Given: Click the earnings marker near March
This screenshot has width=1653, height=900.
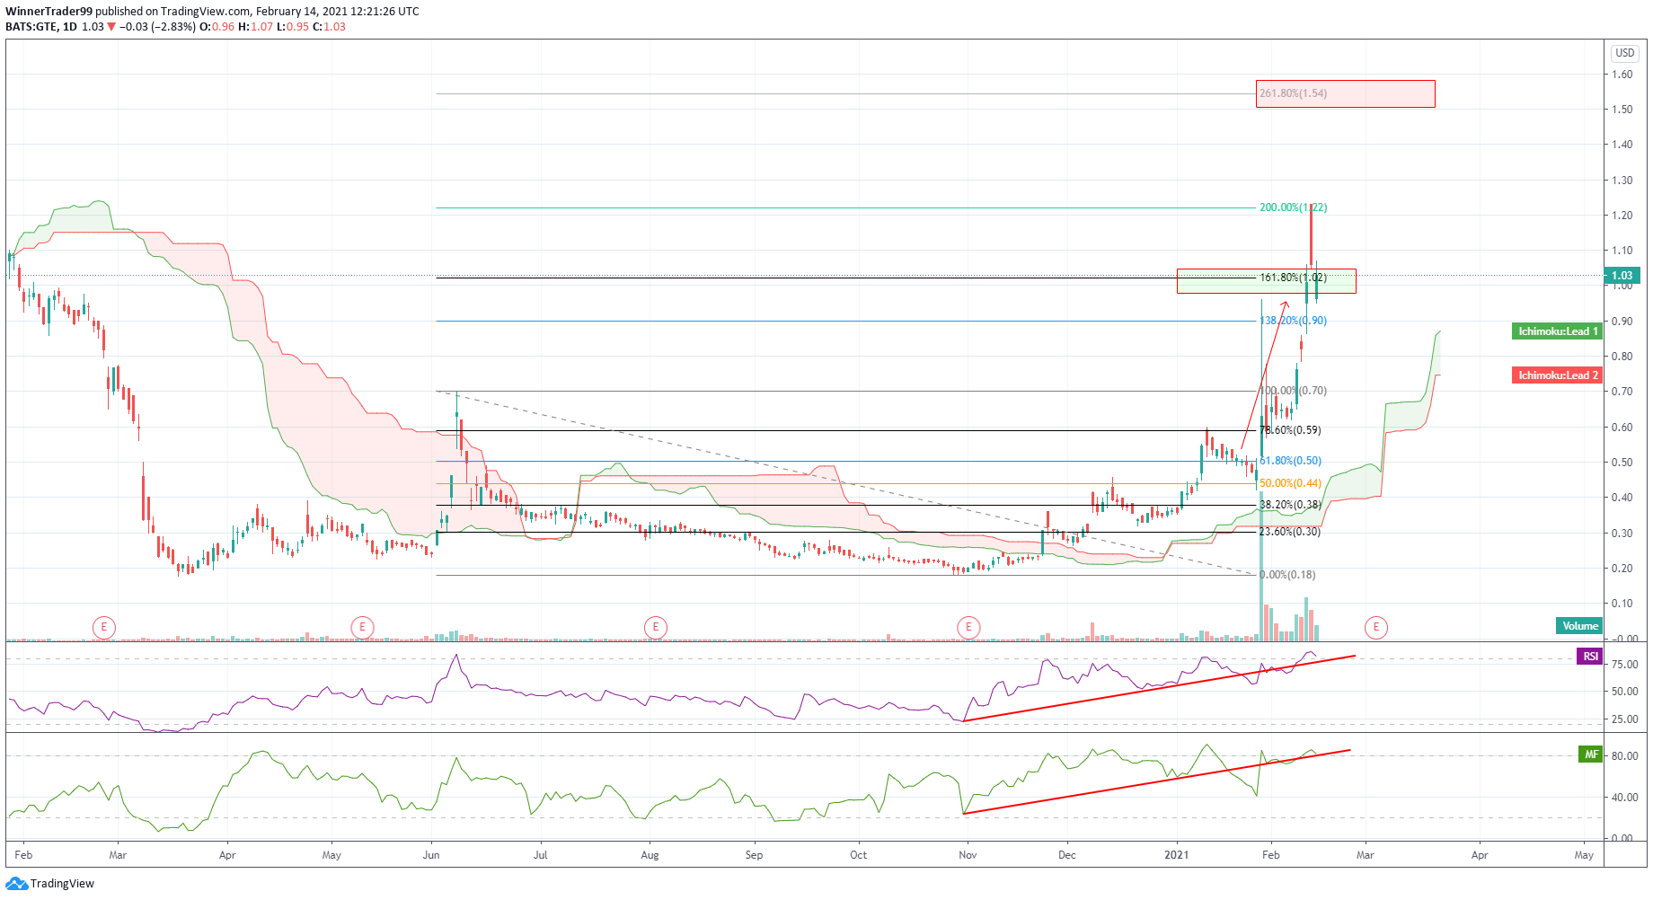Looking at the screenshot, I should coord(104,627).
